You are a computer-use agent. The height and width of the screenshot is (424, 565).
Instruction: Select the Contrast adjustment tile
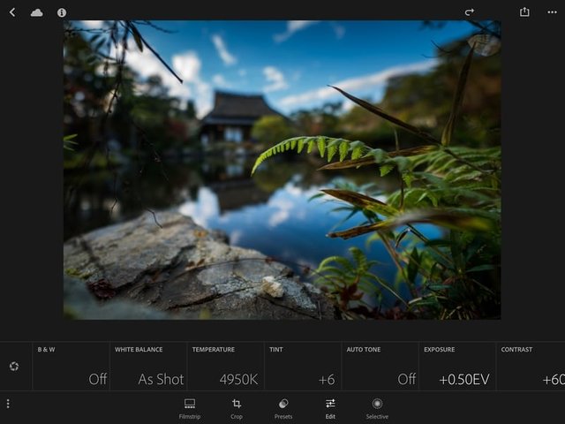(x=531, y=366)
